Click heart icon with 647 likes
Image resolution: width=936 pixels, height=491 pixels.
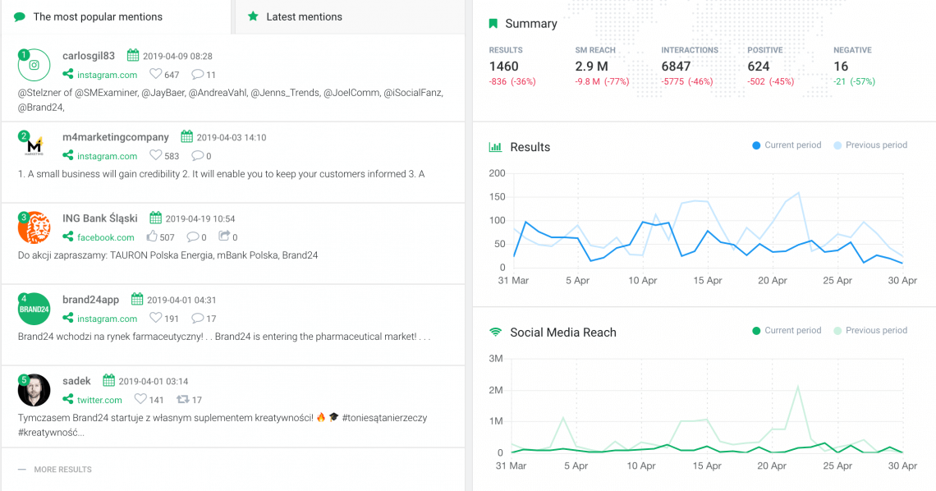(x=155, y=74)
